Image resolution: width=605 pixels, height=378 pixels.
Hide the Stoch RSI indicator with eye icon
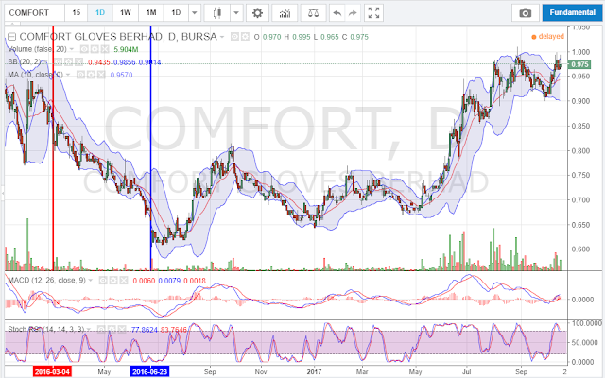point(102,330)
